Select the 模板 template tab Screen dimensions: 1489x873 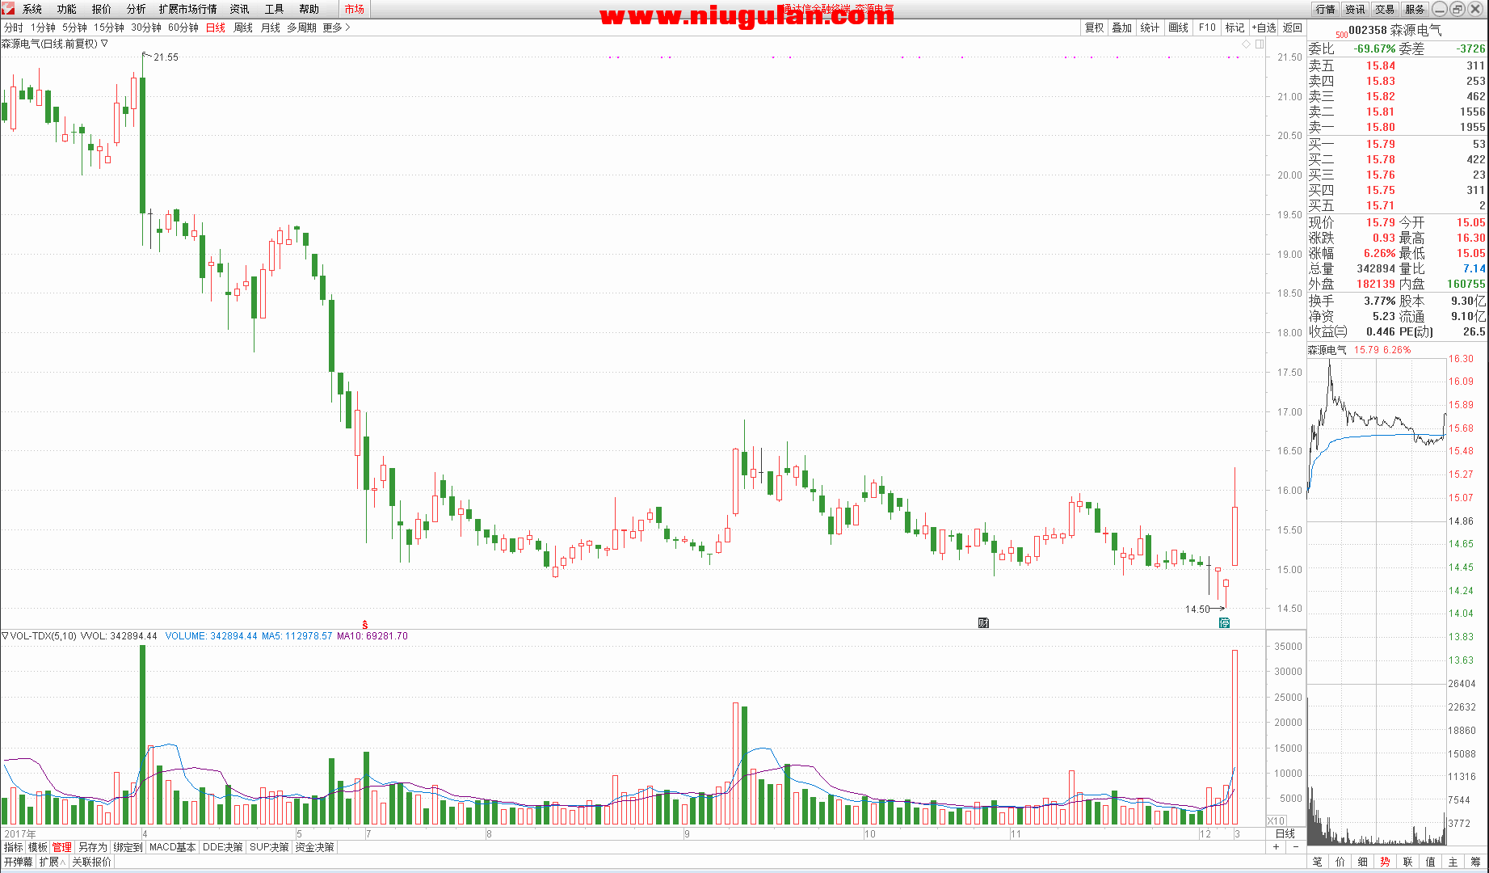[38, 847]
